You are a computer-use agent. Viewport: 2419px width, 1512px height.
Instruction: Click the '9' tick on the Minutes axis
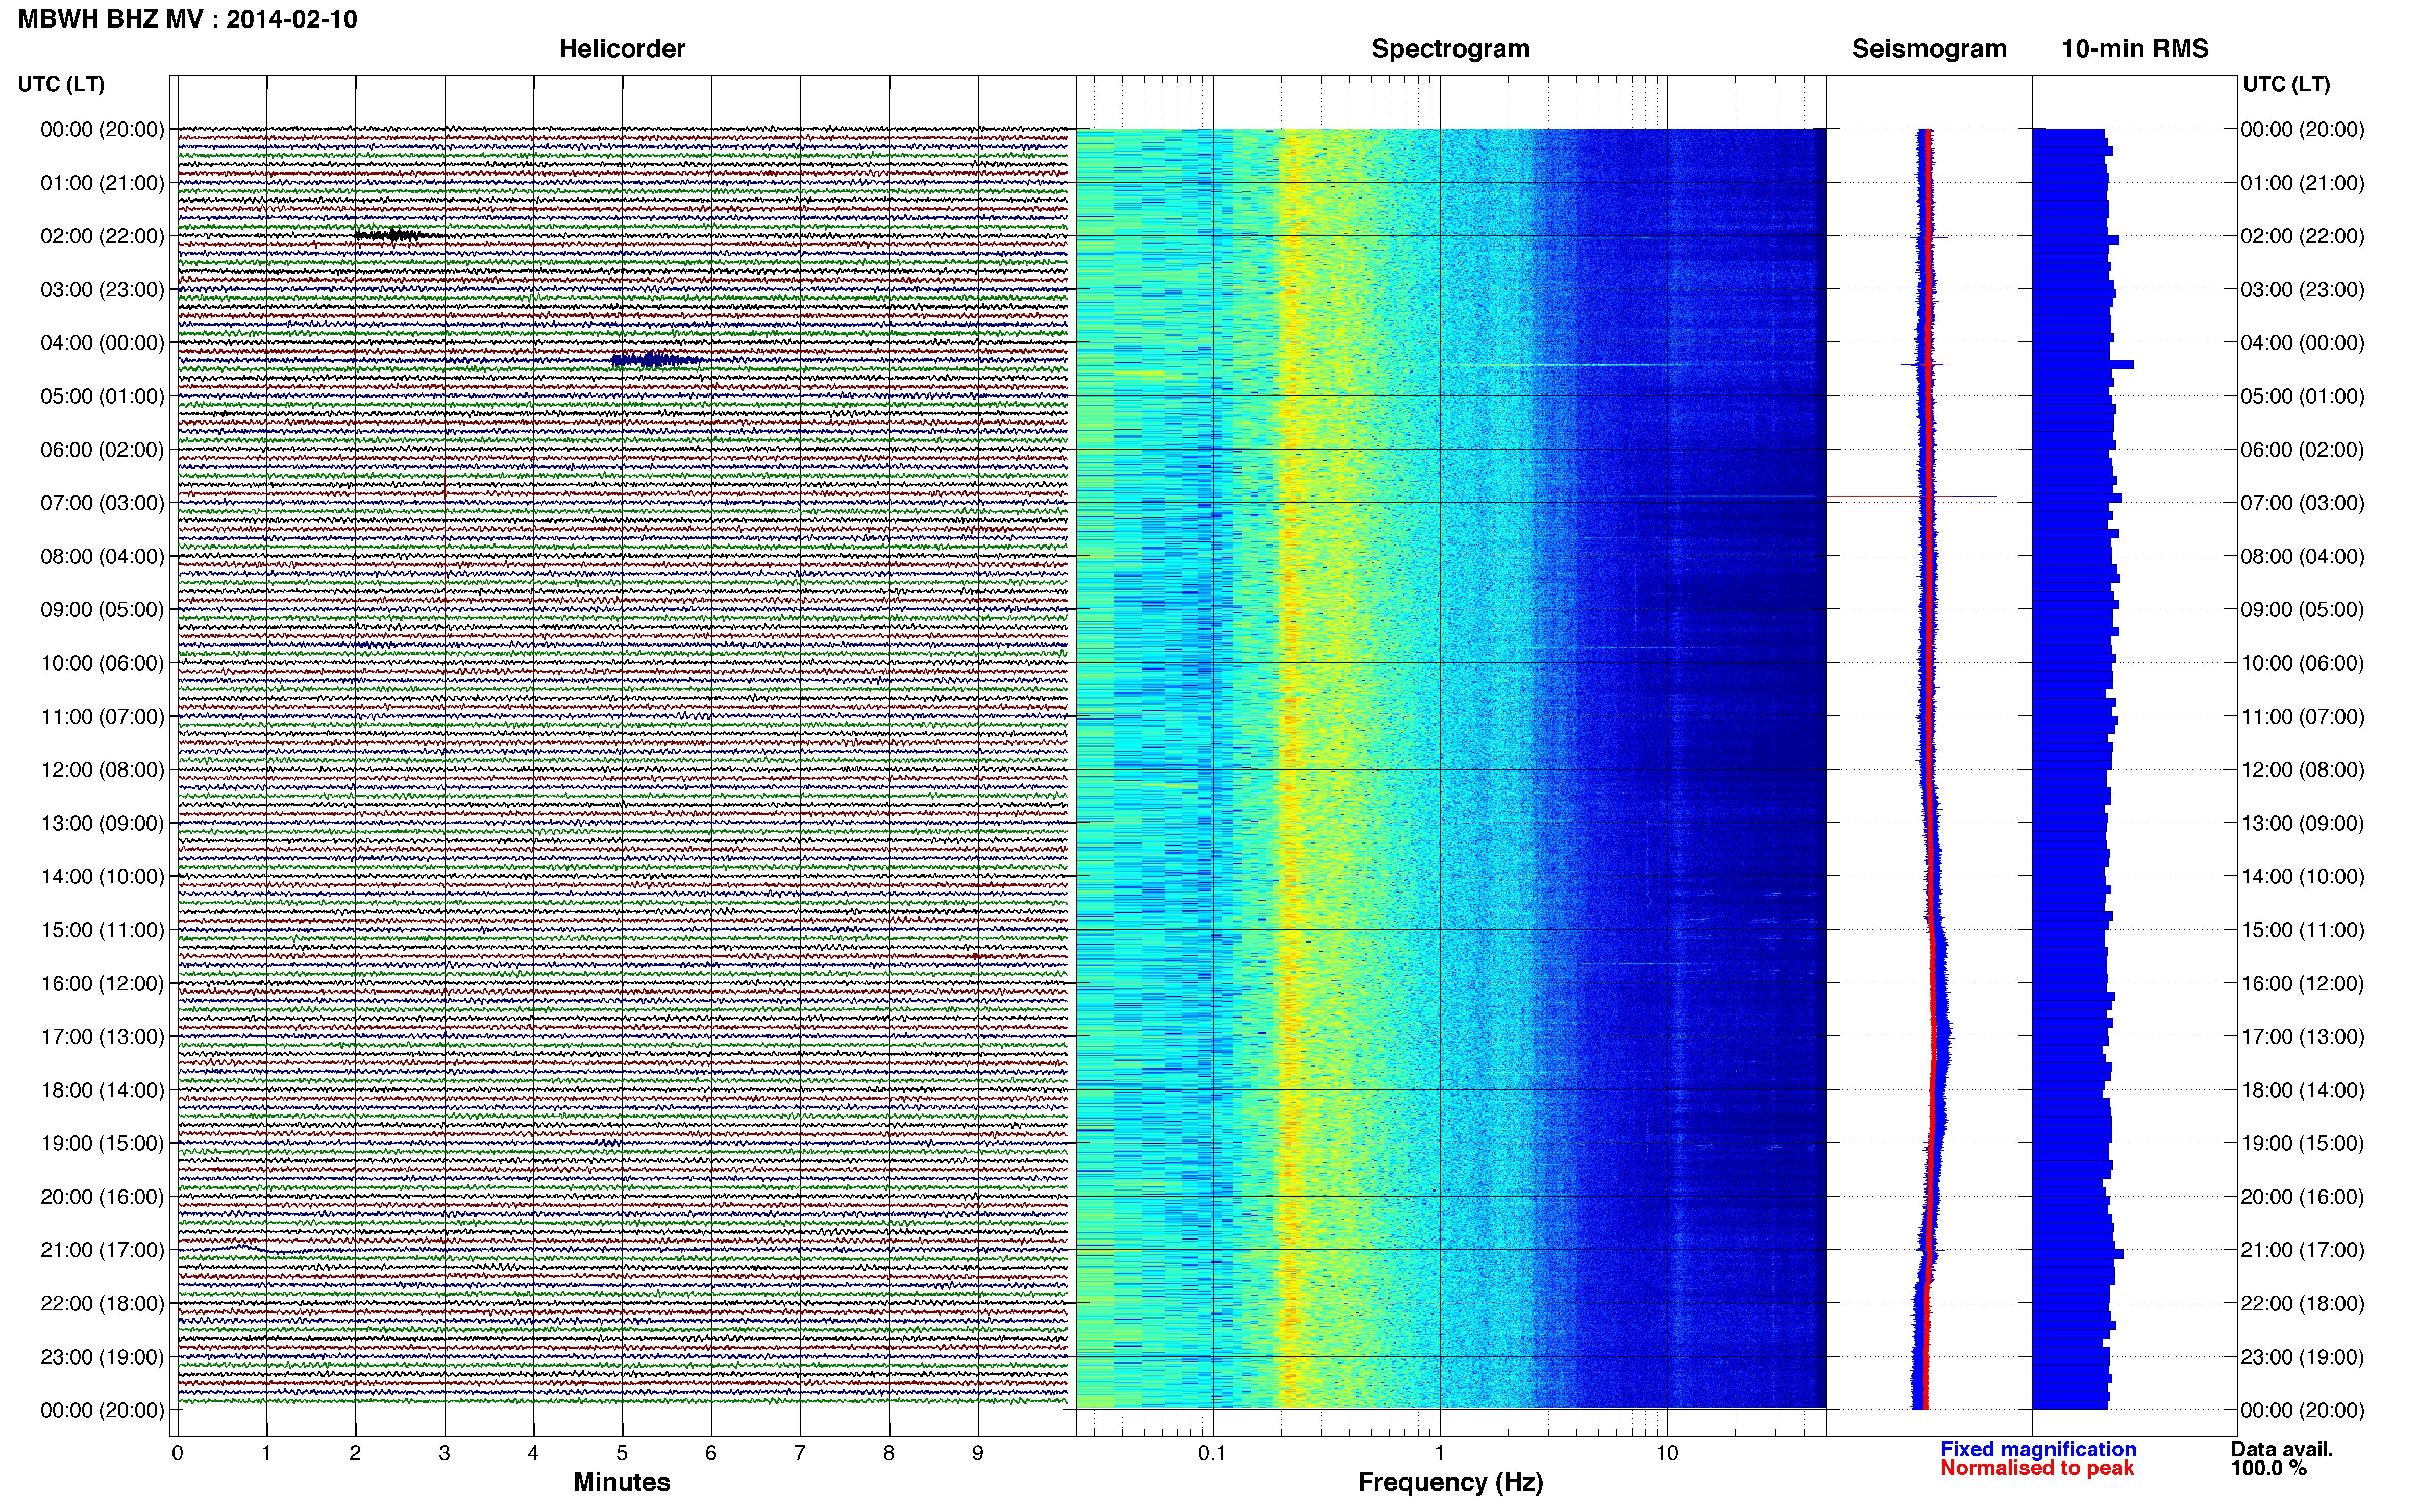coord(978,1454)
